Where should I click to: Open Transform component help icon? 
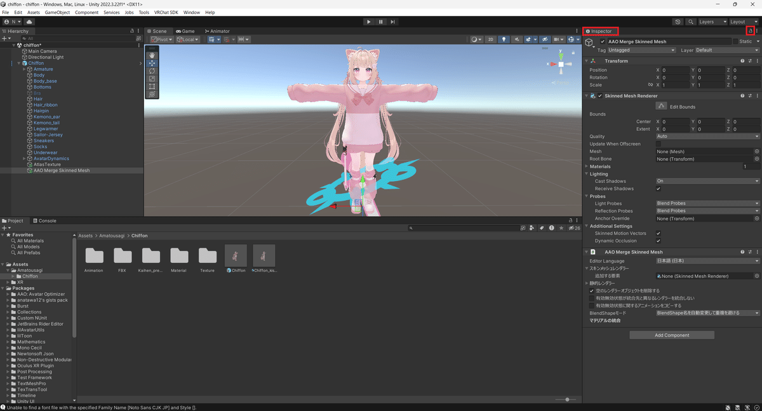(x=742, y=61)
